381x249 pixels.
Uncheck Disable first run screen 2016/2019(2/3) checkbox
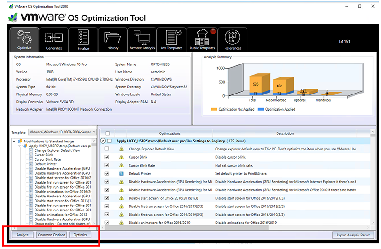107,206
